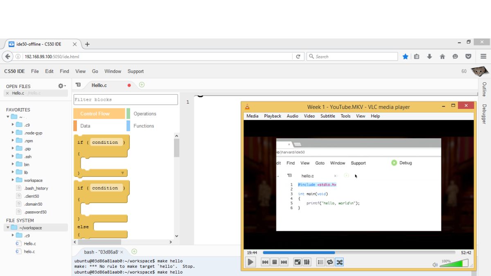Screen dimensions: 491x276
Task: Close Hello.c in Open Files list
Action: pyautogui.click(x=7, y=93)
